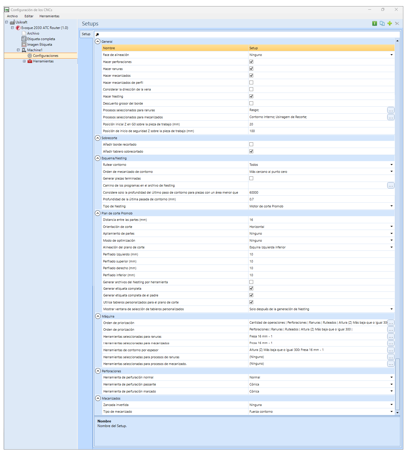The width and height of the screenshot is (420, 459).
Task: Browse Camino de los programas de Nesting
Action: pyautogui.click(x=391, y=185)
